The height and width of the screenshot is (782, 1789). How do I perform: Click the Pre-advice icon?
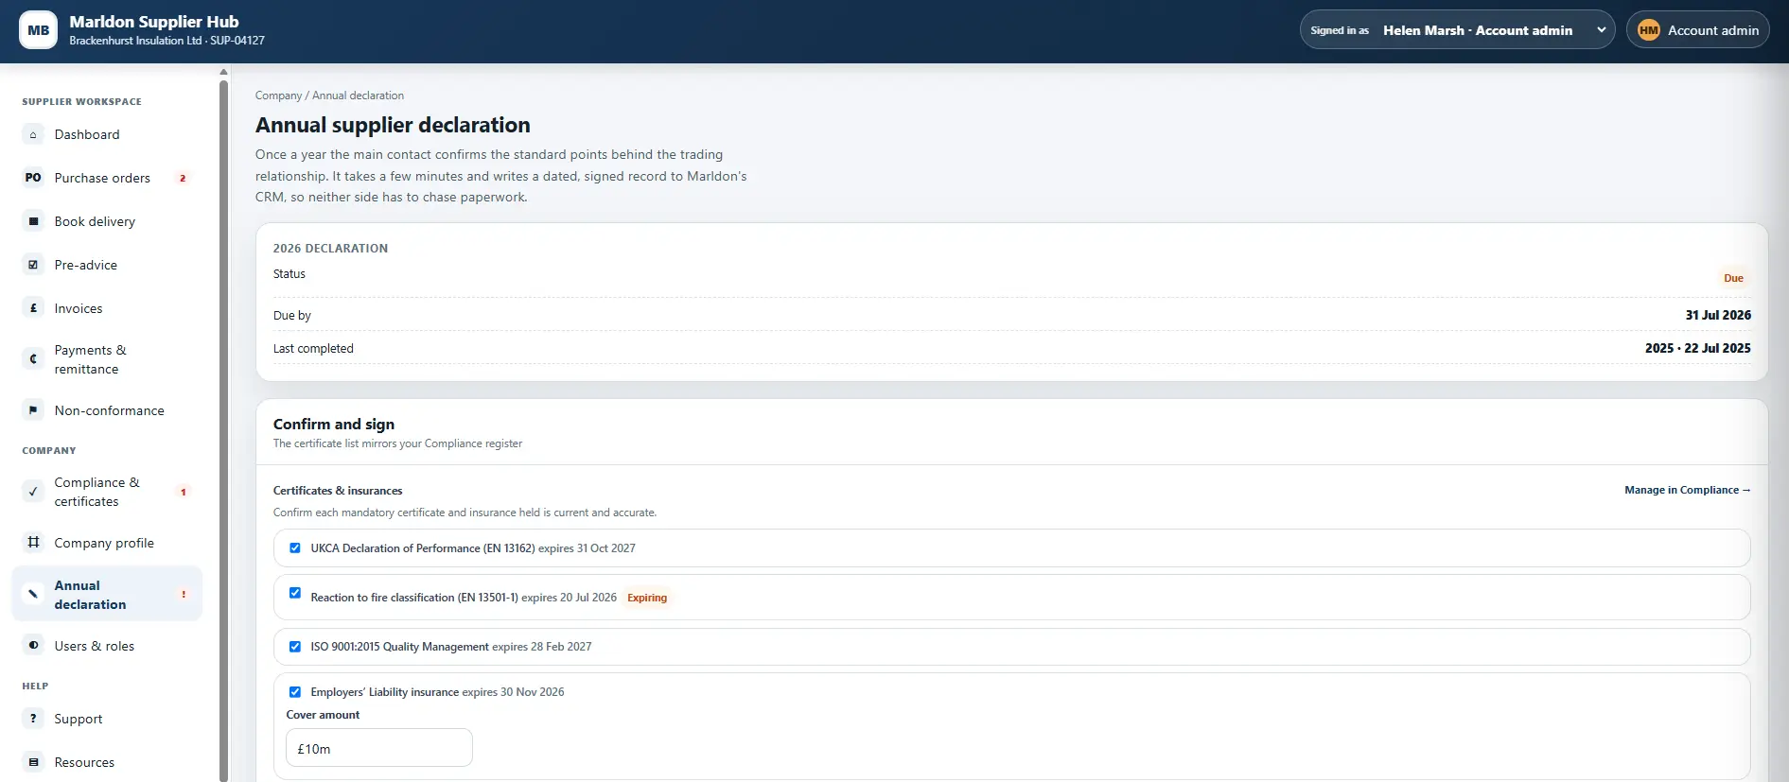click(33, 265)
